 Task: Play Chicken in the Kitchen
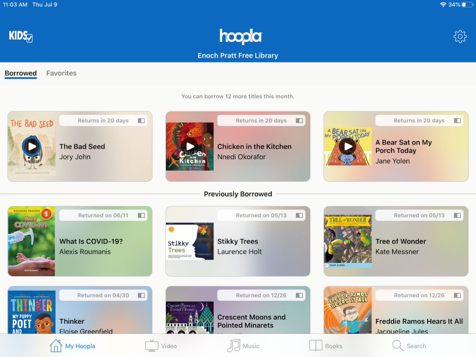[190, 146]
